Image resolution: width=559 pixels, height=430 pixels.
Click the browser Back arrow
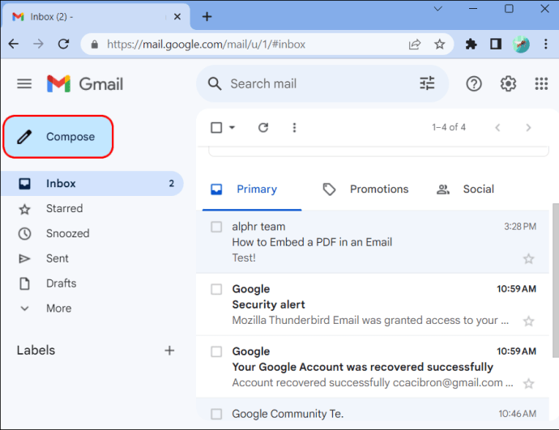(x=14, y=45)
